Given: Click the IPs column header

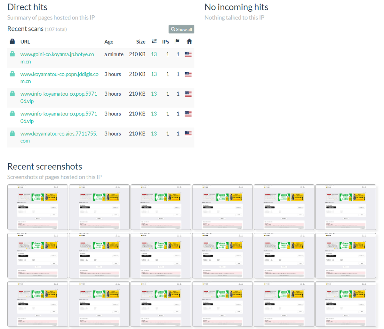Looking at the screenshot, I should [x=165, y=42].
